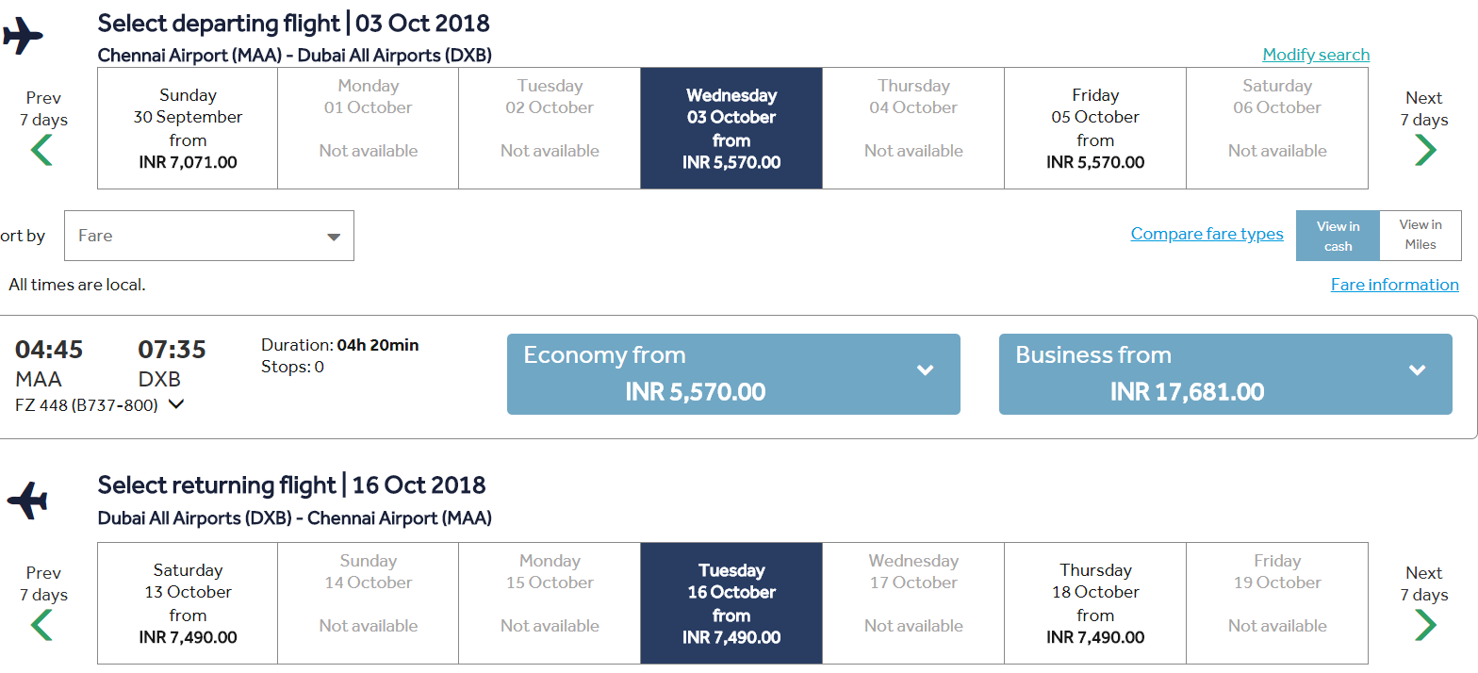
Task: Select Saturday 13 October as return date
Action: [187, 603]
